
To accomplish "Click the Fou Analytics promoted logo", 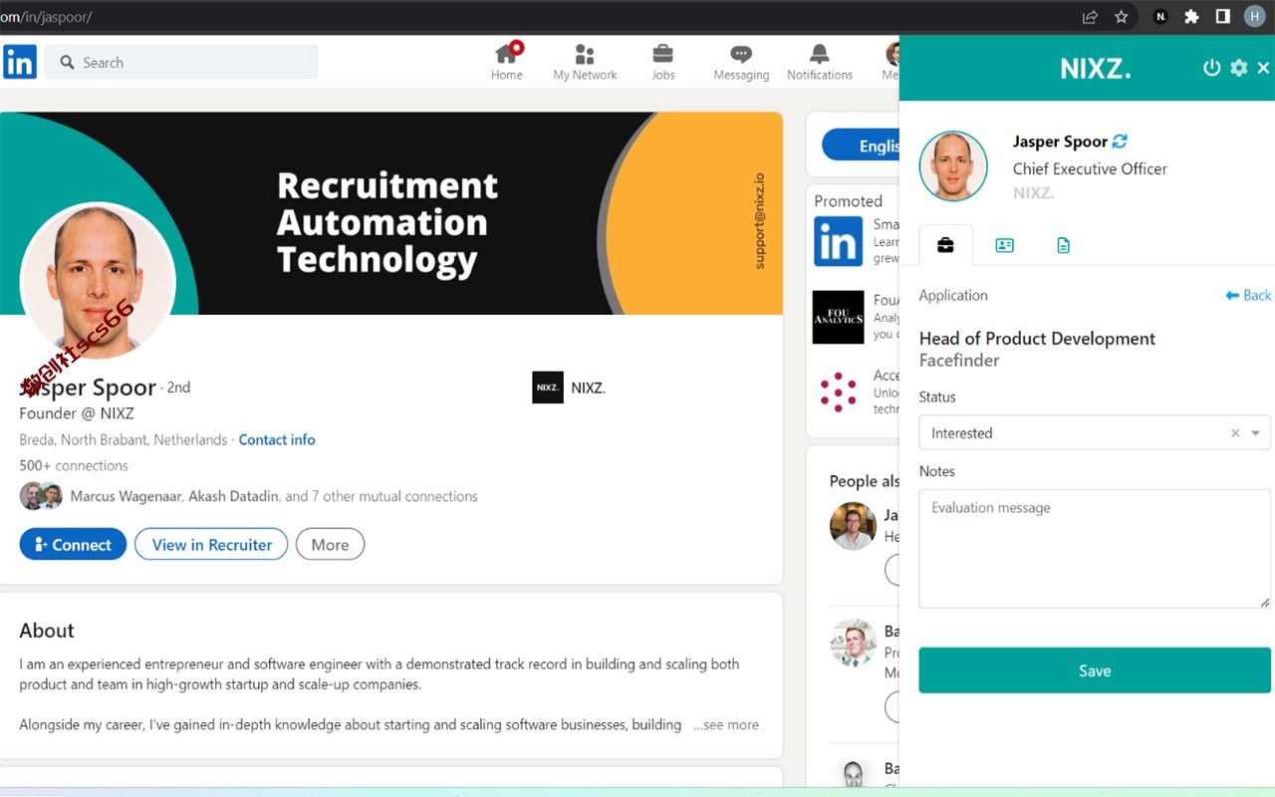I will [838, 318].
